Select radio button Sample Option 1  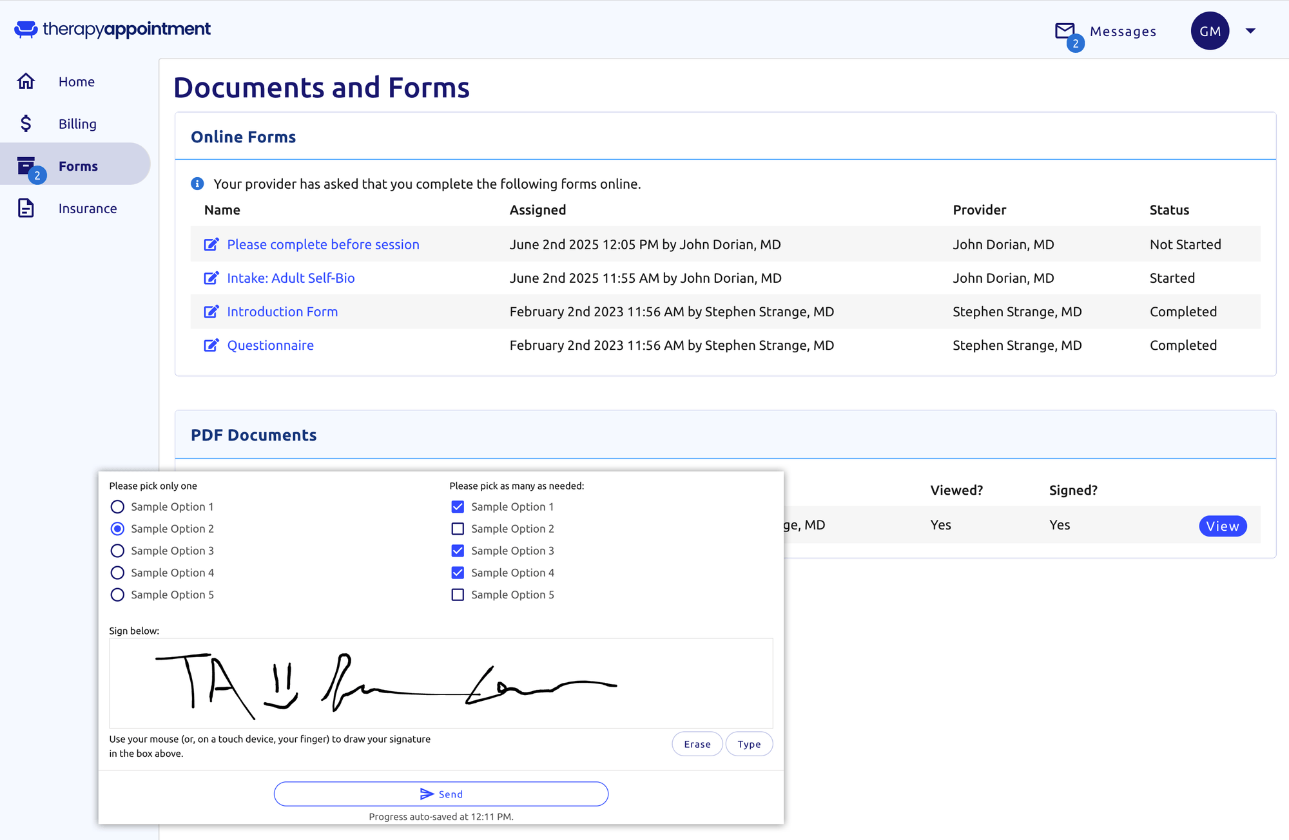coord(117,507)
